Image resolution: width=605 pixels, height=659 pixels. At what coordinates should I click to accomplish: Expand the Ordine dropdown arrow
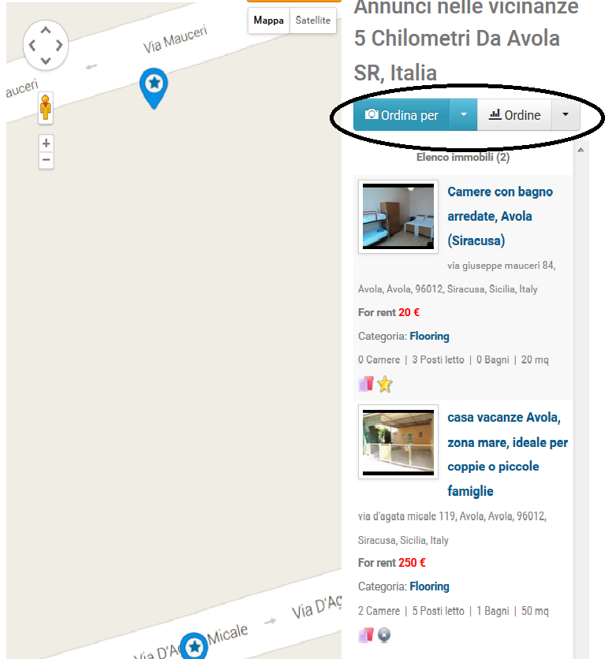(566, 115)
